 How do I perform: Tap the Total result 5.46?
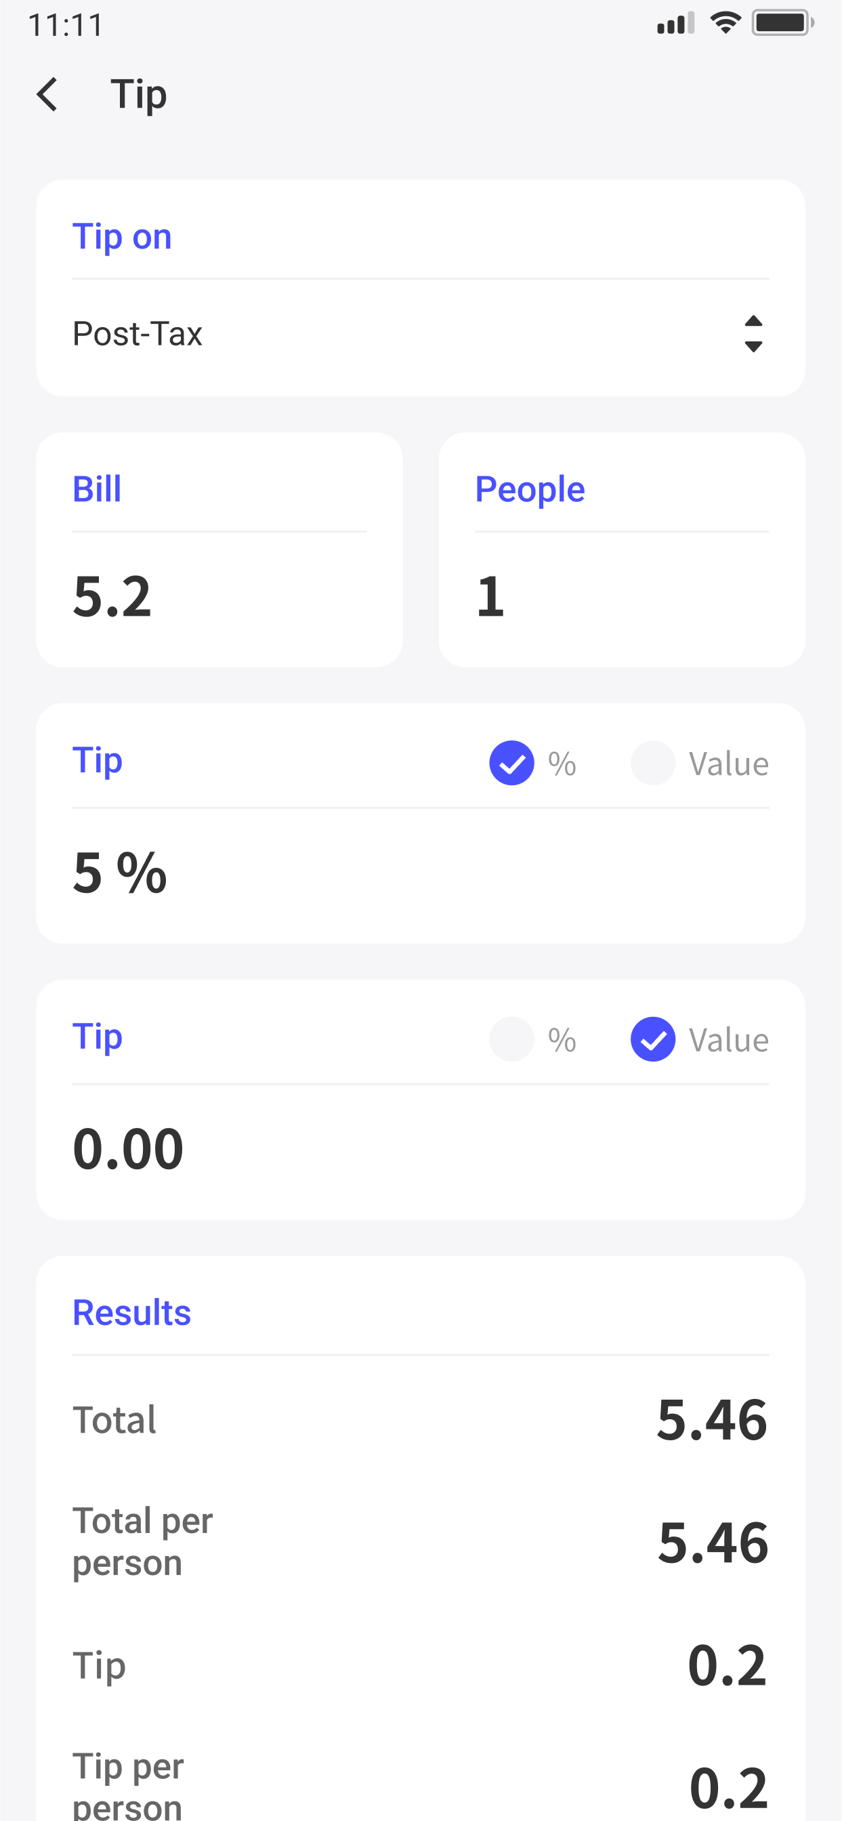click(x=711, y=1419)
